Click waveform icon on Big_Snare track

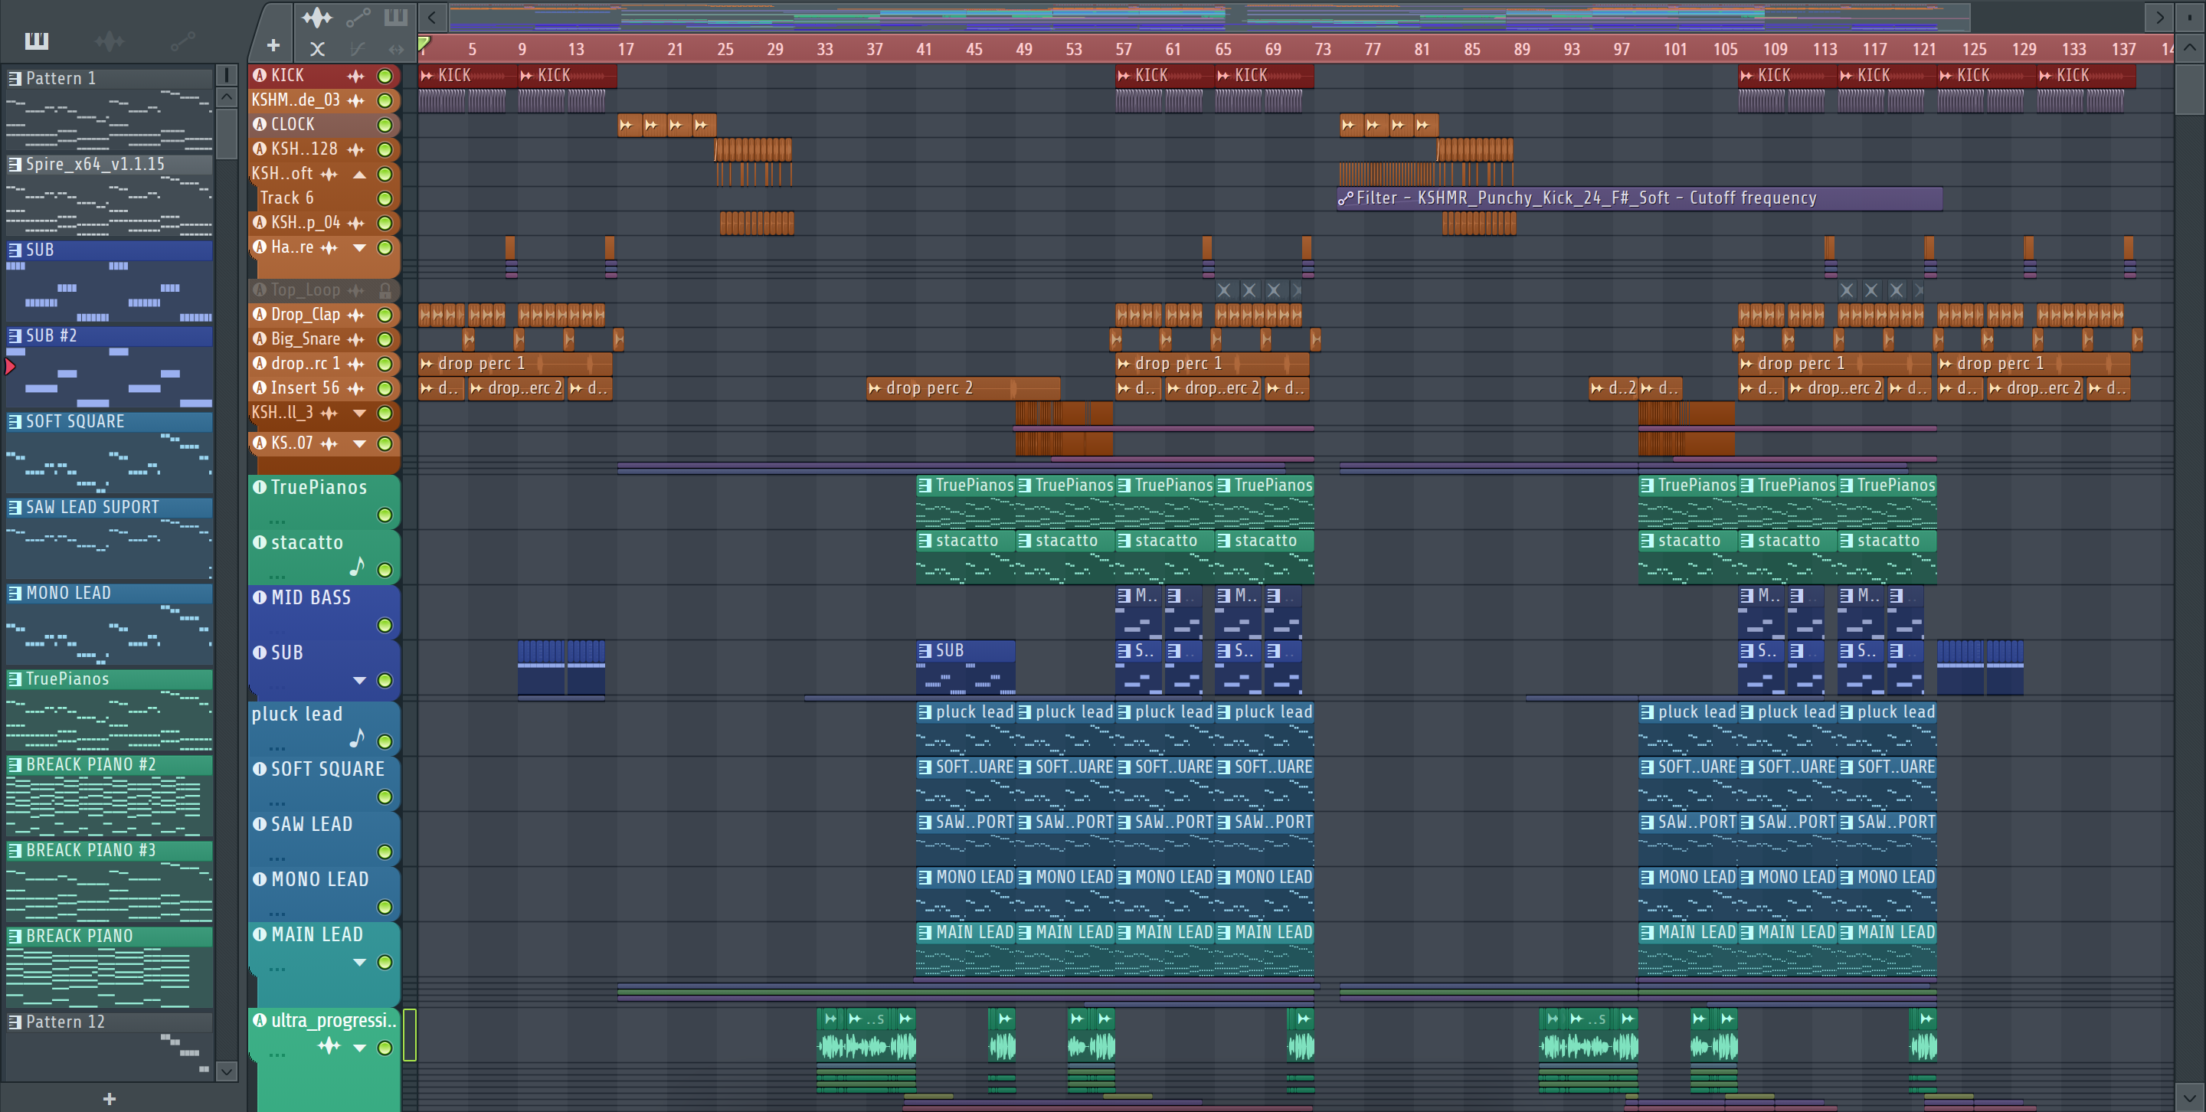click(x=355, y=340)
